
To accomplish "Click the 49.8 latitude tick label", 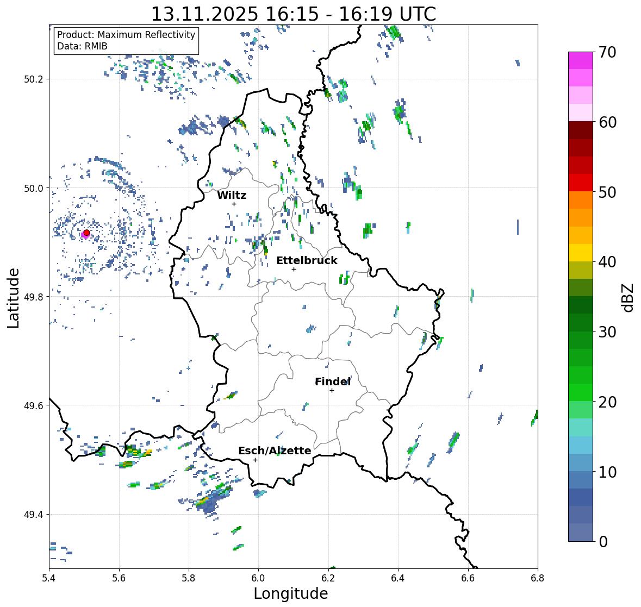I will tap(34, 297).
